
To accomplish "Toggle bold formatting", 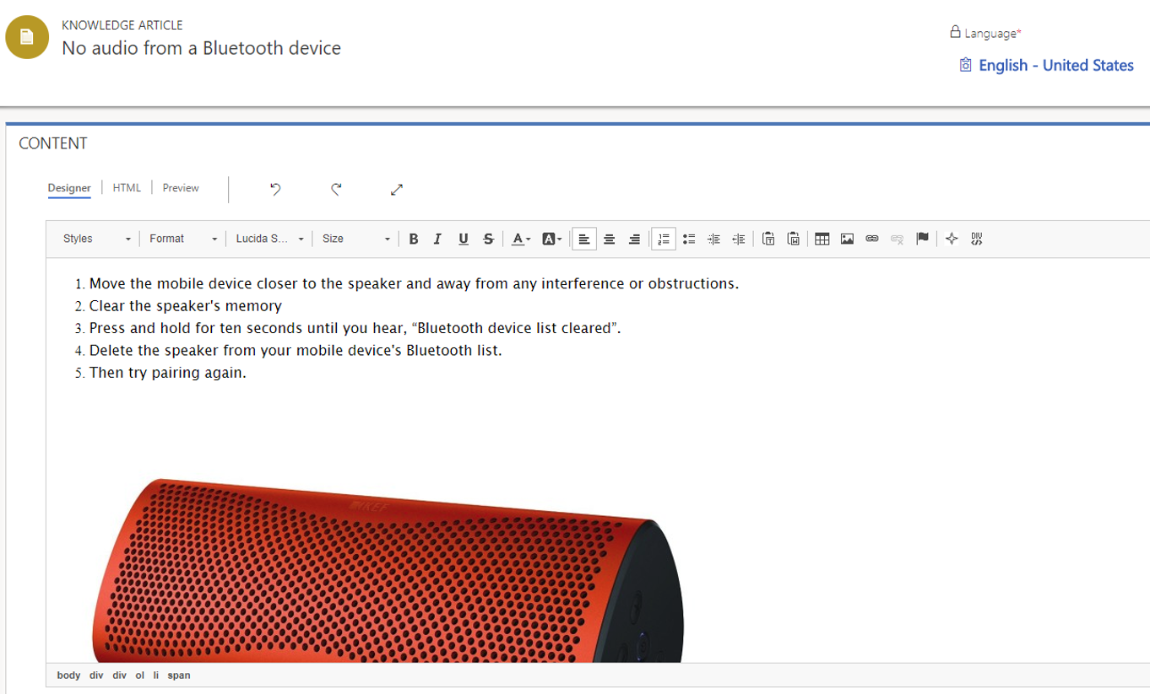I will pos(414,239).
